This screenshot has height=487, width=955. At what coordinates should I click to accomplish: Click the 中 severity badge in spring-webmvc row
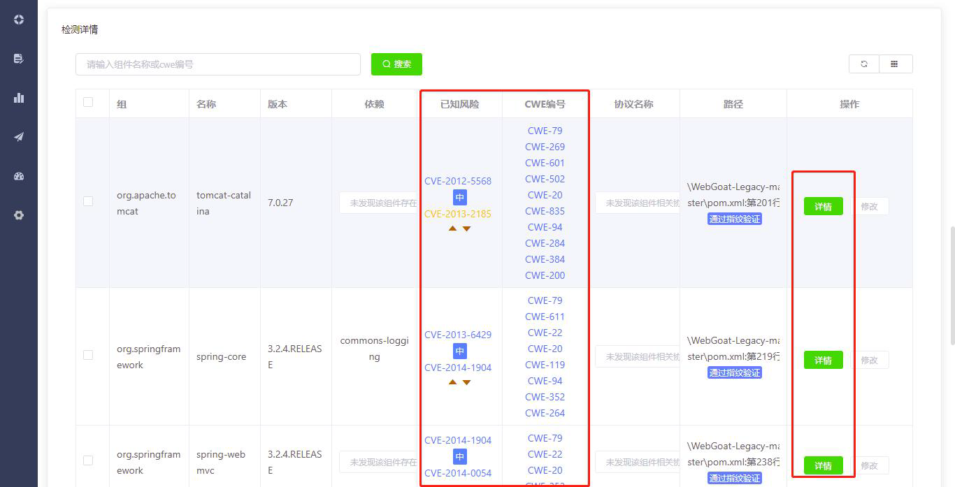(x=460, y=457)
